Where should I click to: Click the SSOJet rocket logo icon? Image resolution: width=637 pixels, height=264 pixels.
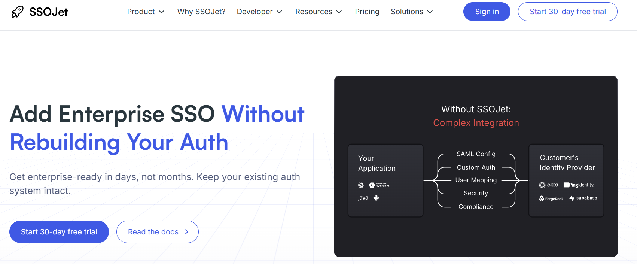[17, 12]
